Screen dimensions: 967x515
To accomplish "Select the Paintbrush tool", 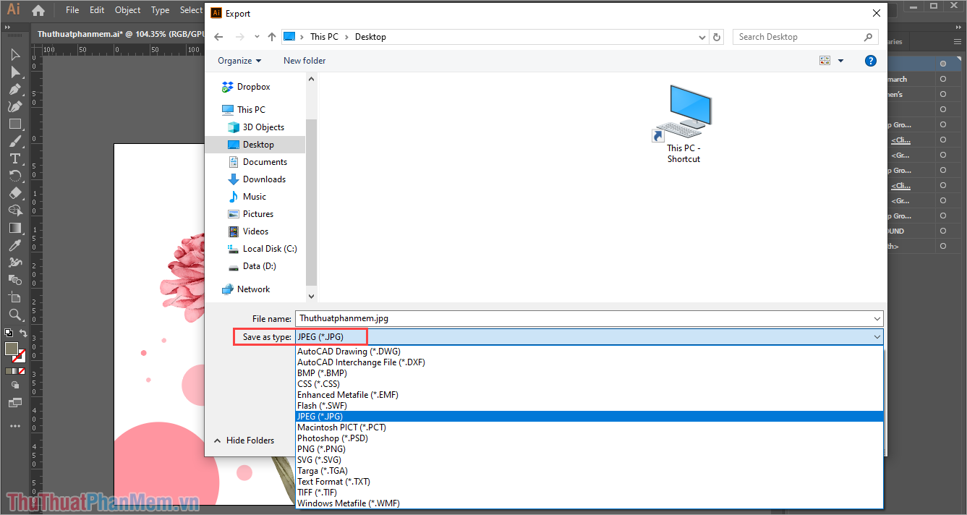I will (14, 141).
